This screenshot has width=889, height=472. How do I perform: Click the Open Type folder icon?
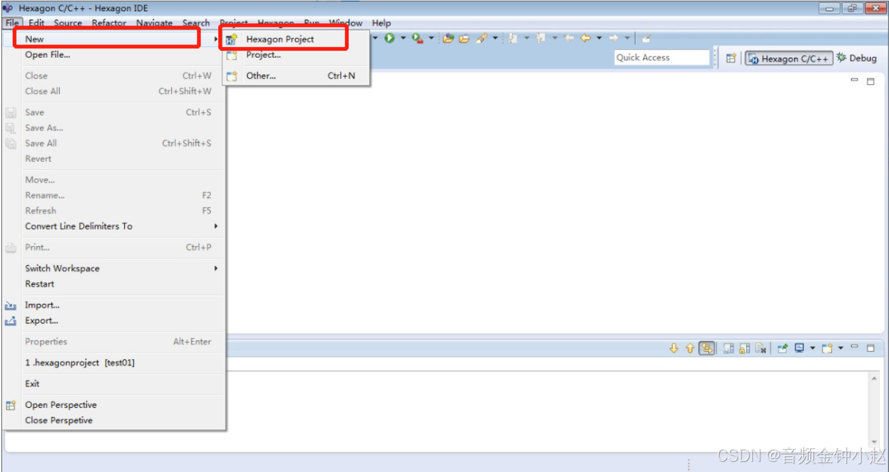click(448, 38)
